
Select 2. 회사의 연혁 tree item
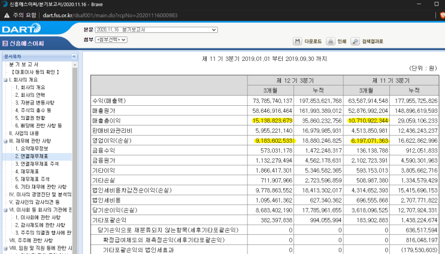point(30,95)
